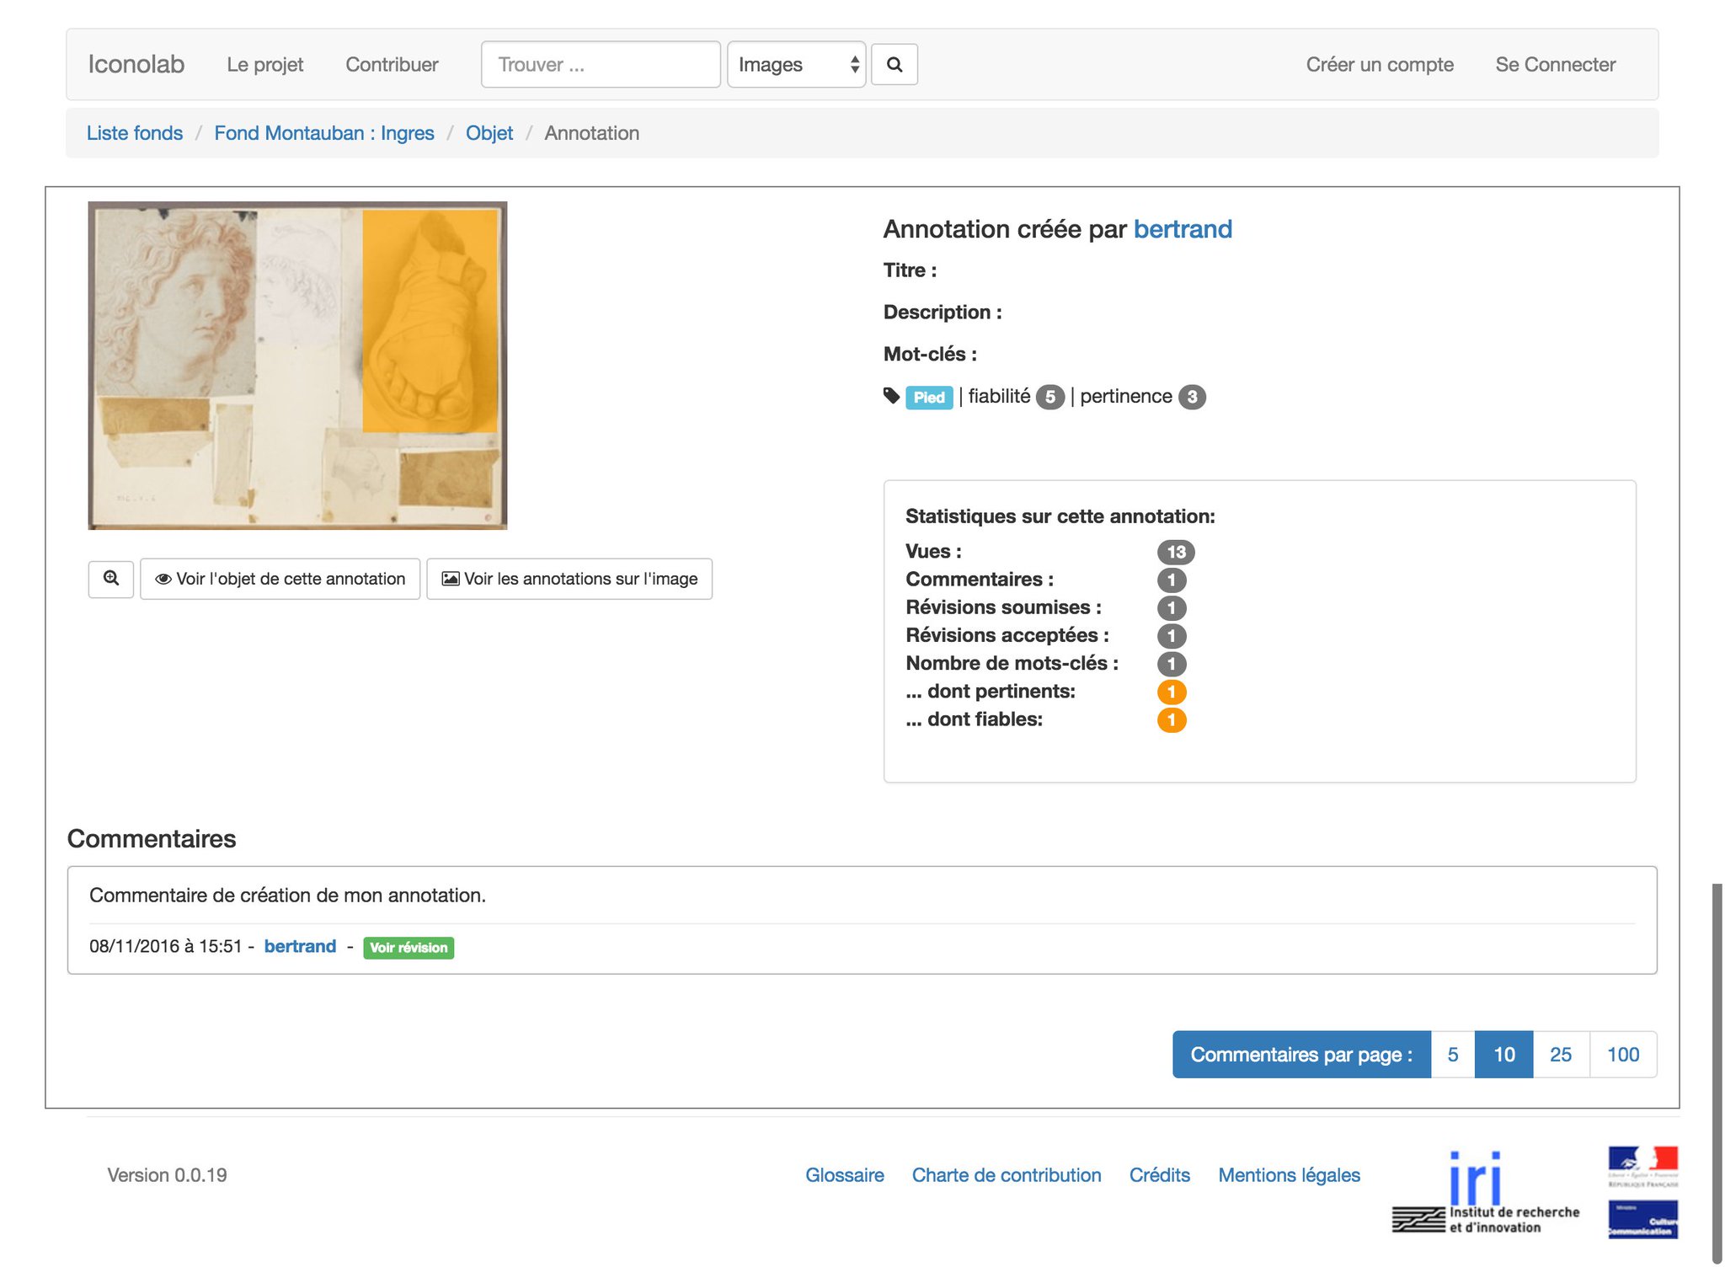The height and width of the screenshot is (1267, 1725).
Task: Open the Iconolab home link
Action: click(x=136, y=64)
